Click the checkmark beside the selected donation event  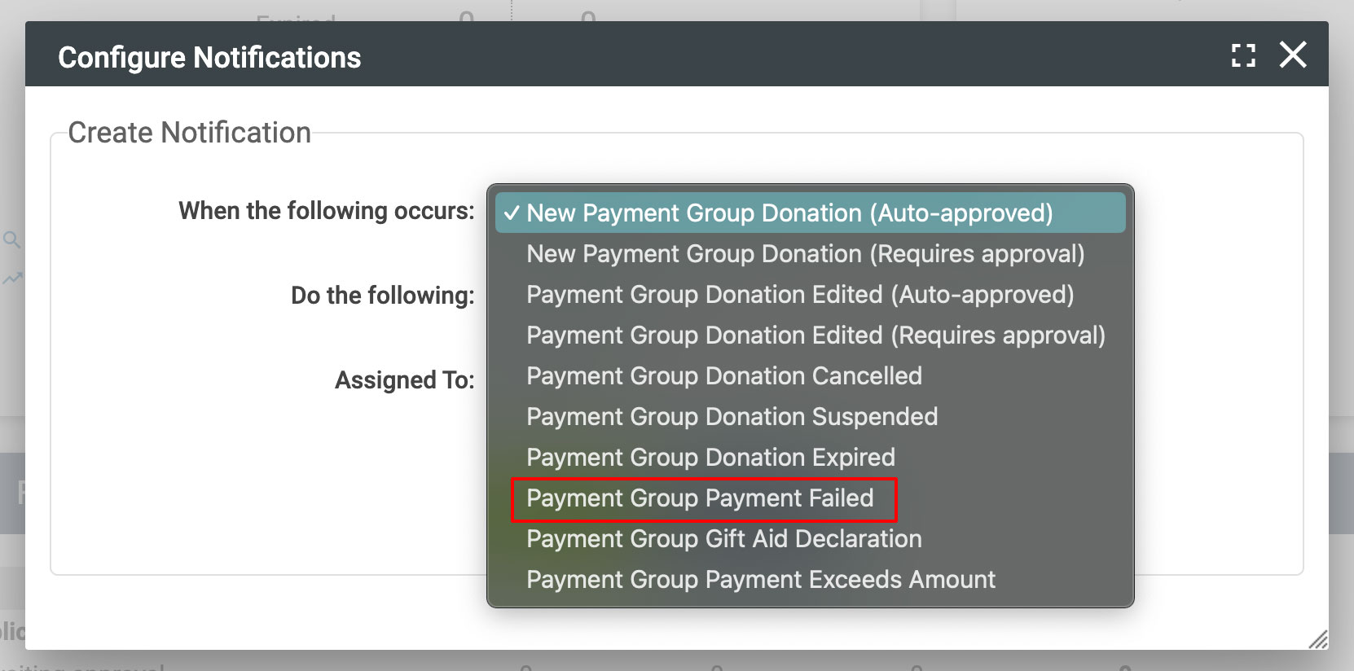coord(512,213)
